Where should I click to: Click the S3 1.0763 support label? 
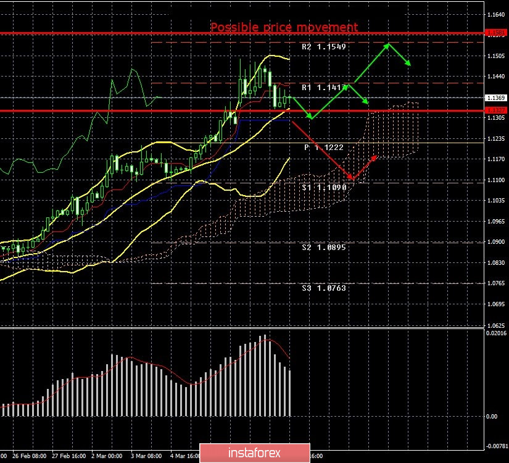(x=324, y=288)
